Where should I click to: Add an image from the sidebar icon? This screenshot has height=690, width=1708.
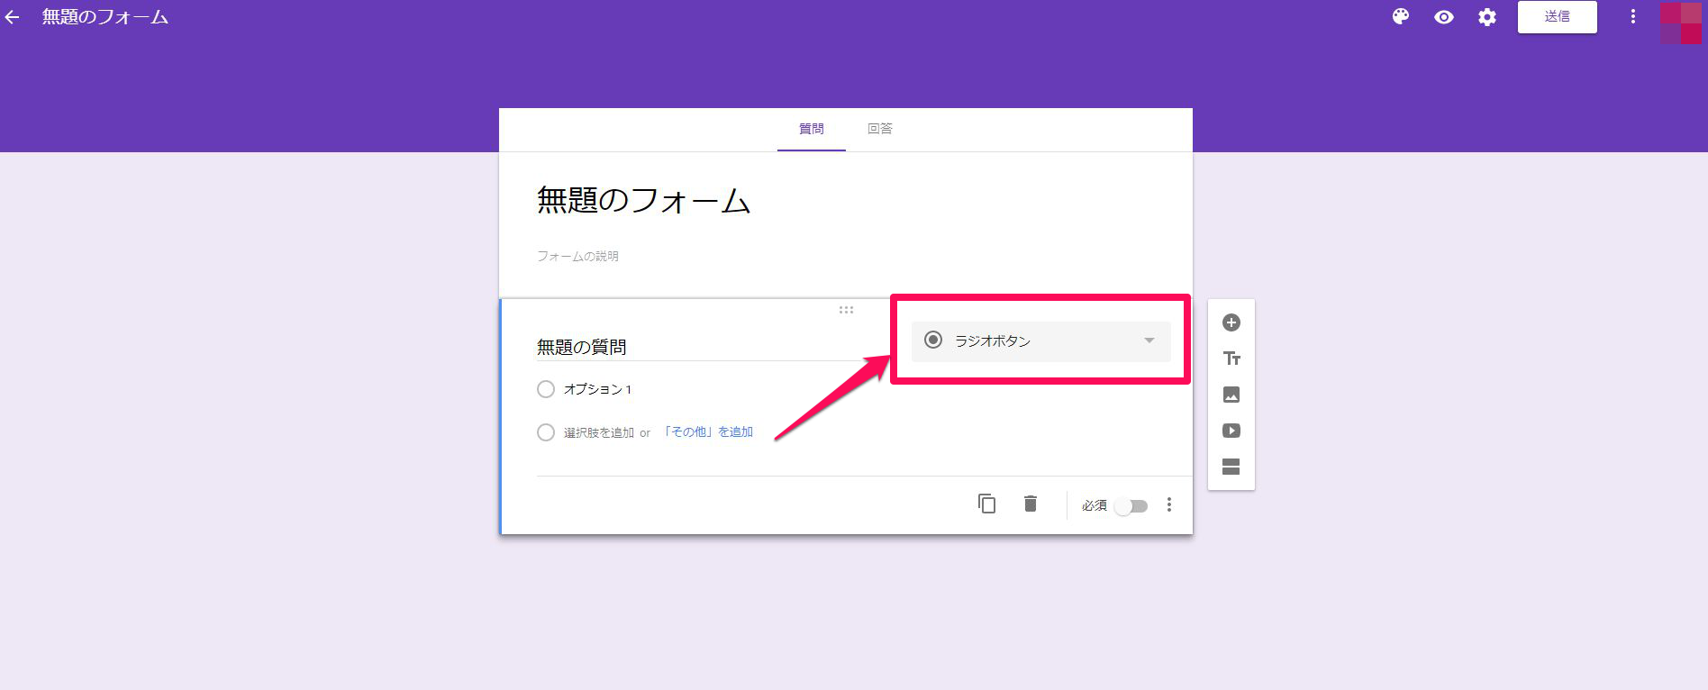coord(1231,395)
